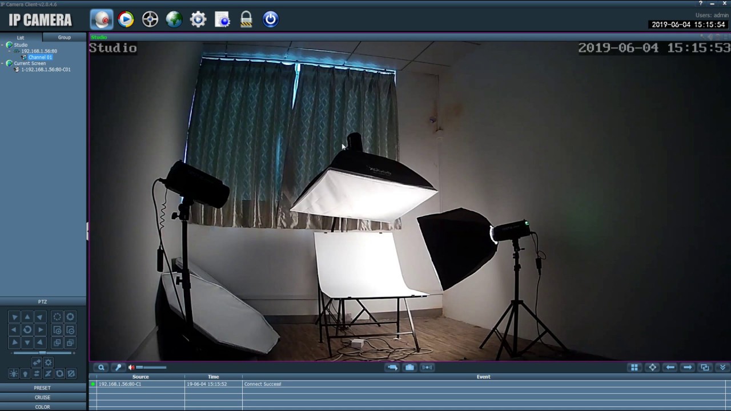Select 1-192.168.1.56:80-C01 under Current Screen
The image size is (731, 411).
point(46,70)
